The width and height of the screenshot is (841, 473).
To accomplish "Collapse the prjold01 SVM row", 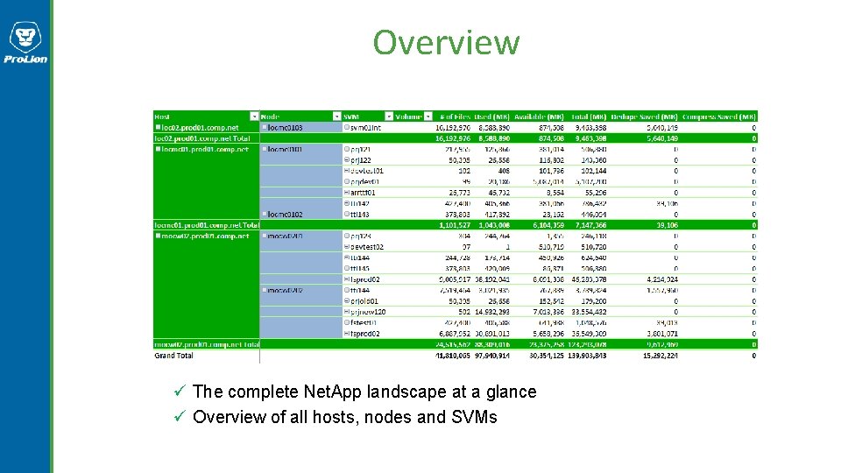I will [347, 300].
